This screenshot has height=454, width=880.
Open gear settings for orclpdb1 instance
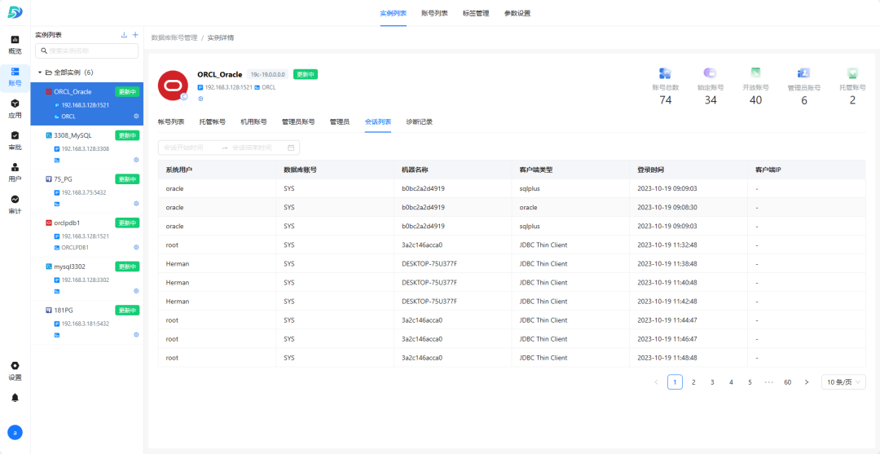(x=136, y=247)
